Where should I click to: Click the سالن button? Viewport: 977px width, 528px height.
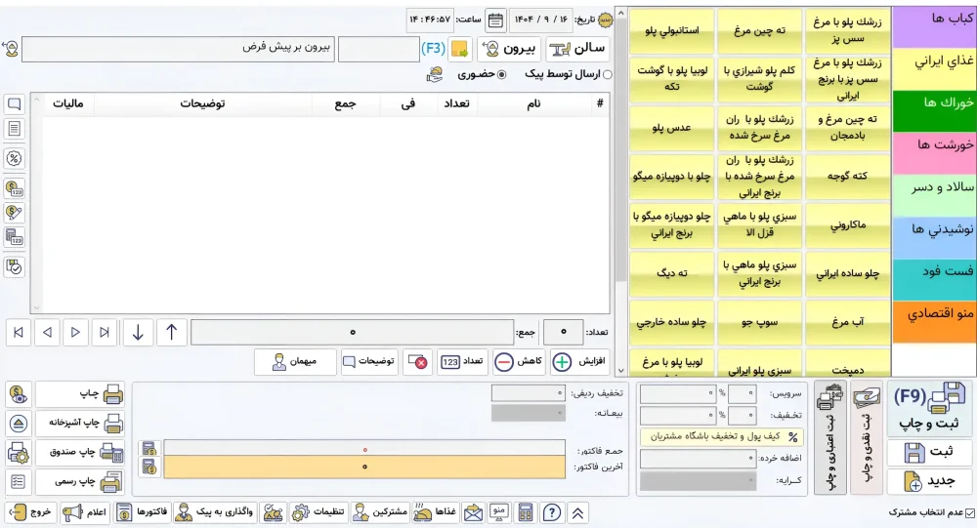[577, 49]
